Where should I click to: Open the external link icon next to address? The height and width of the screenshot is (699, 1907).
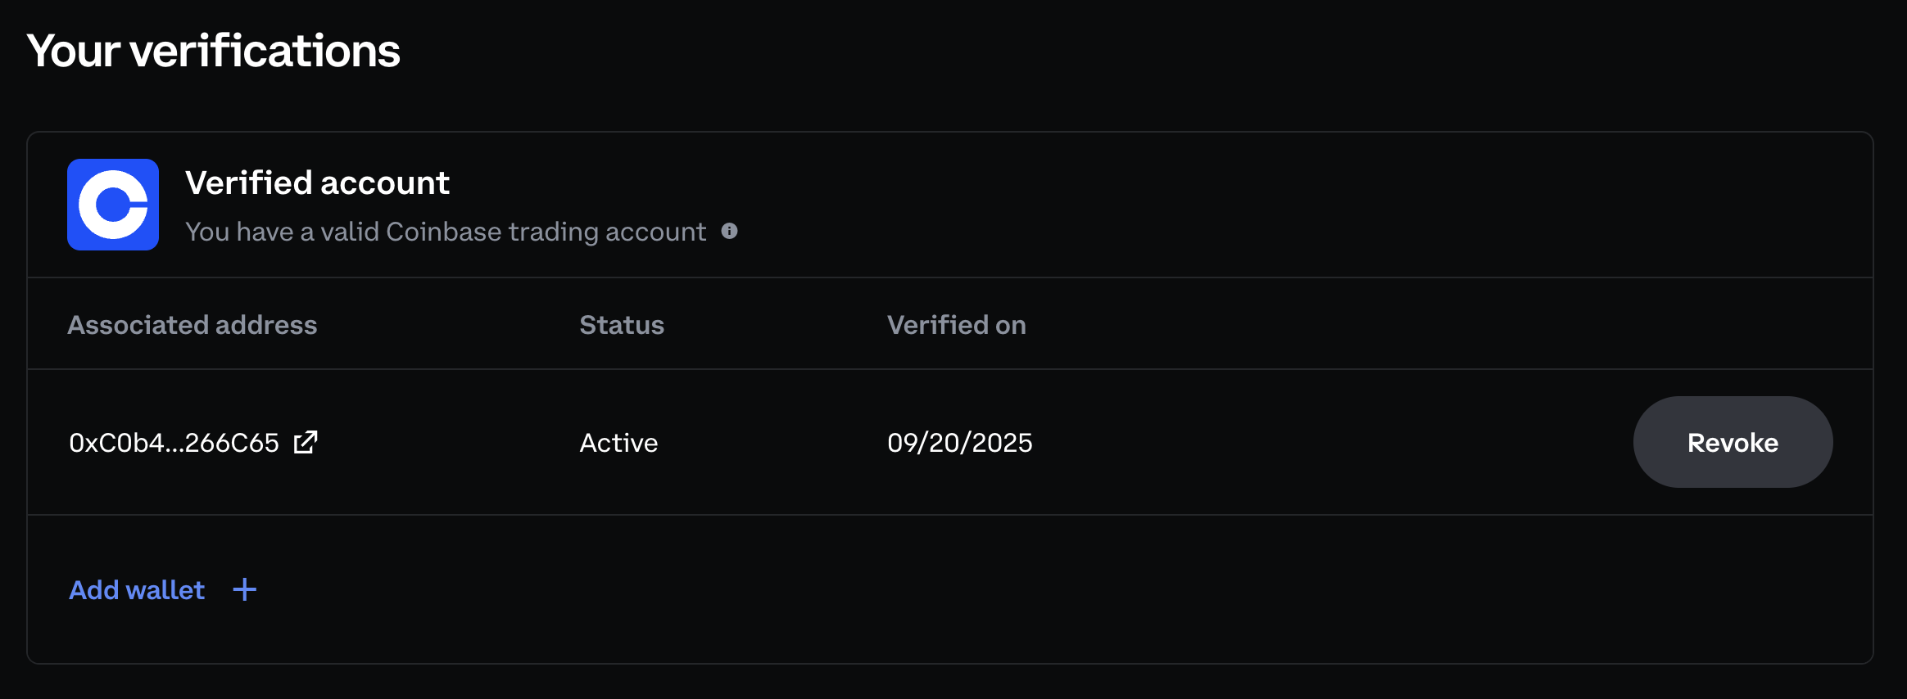(x=306, y=442)
